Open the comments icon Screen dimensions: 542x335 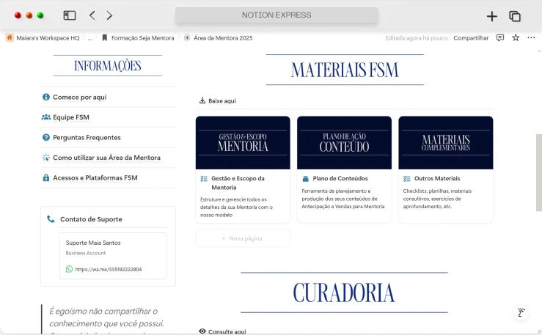[x=500, y=37]
